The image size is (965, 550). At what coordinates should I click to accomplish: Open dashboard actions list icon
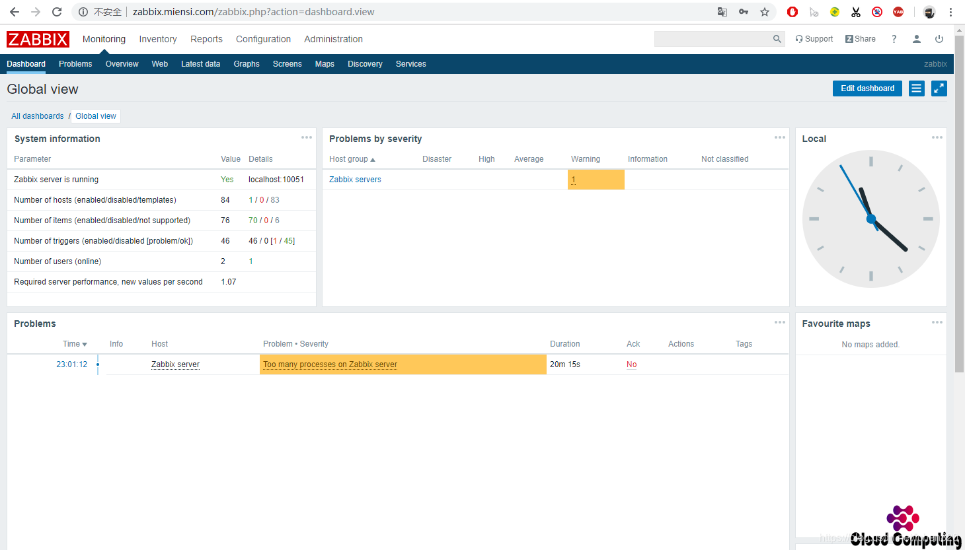(917, 88)
